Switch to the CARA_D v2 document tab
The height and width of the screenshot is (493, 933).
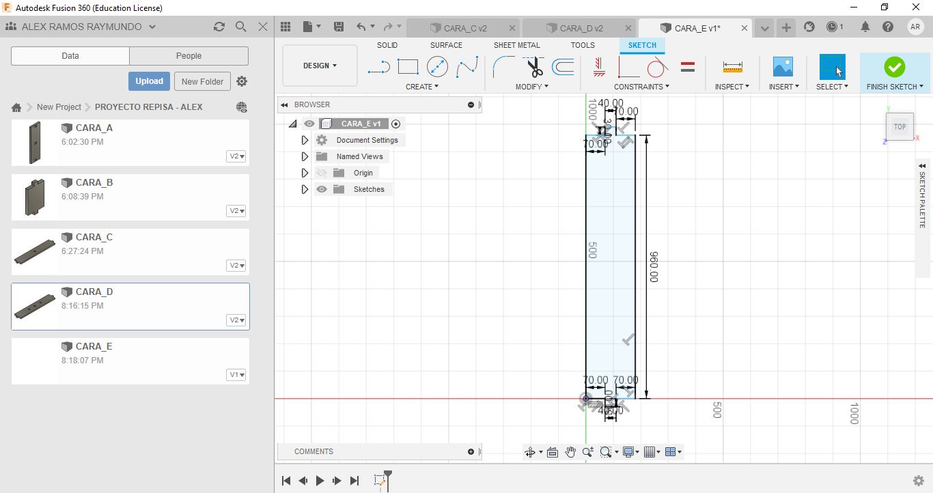click(580, 28)
